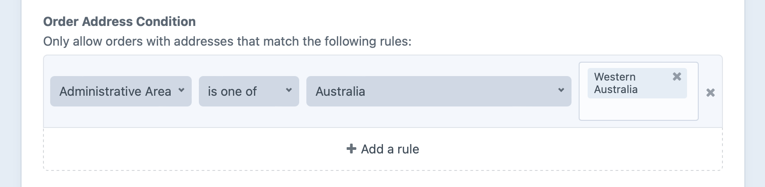The image size is (765, 187).
Task: Open the Australia country dropdown
Action: point(438,91)
